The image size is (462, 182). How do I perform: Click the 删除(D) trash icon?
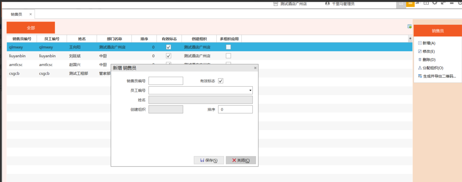click(420, 60)
